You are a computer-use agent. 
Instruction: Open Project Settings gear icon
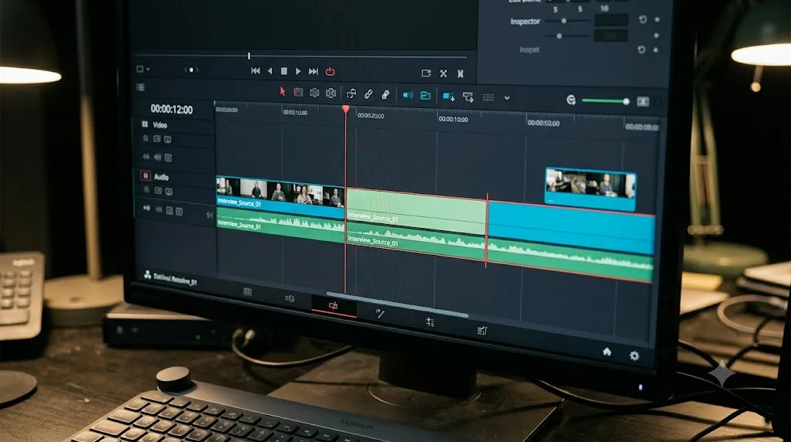(x=634, y=355)
